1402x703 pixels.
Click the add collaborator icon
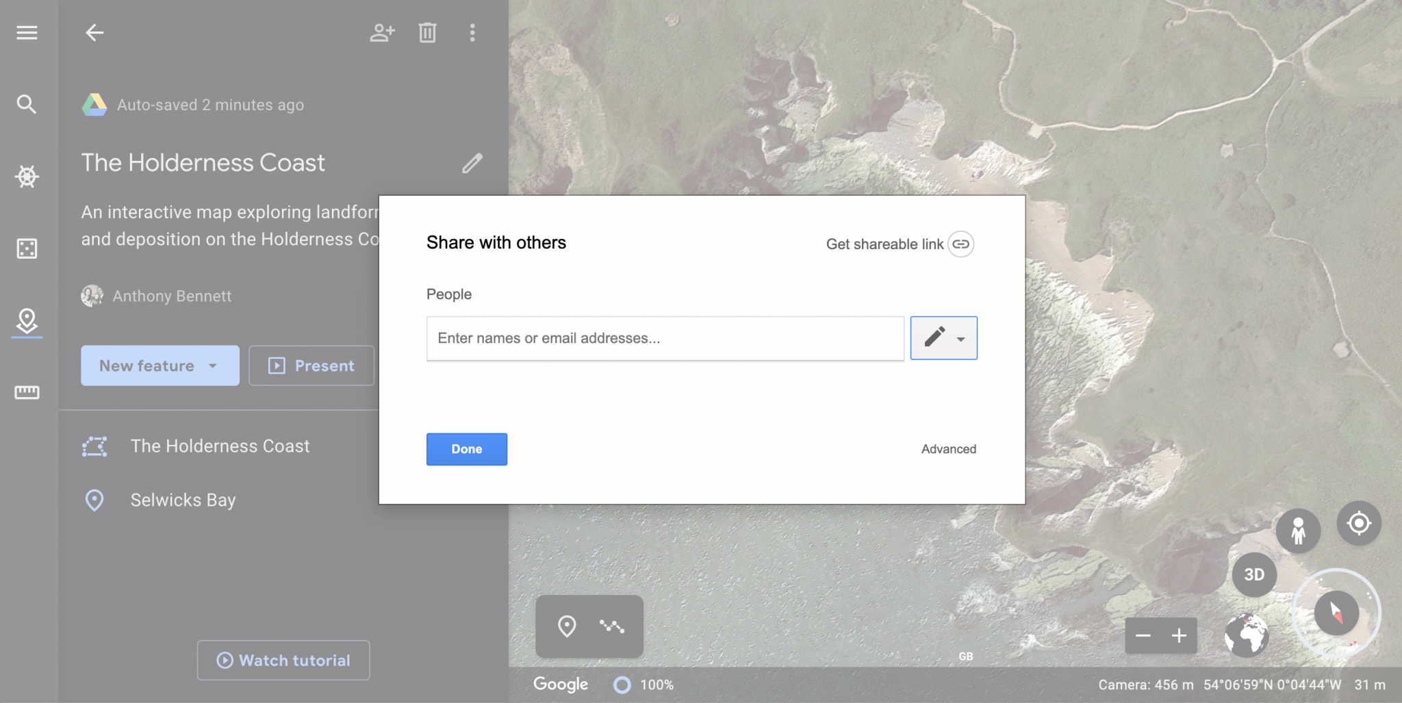pos(383,32)
